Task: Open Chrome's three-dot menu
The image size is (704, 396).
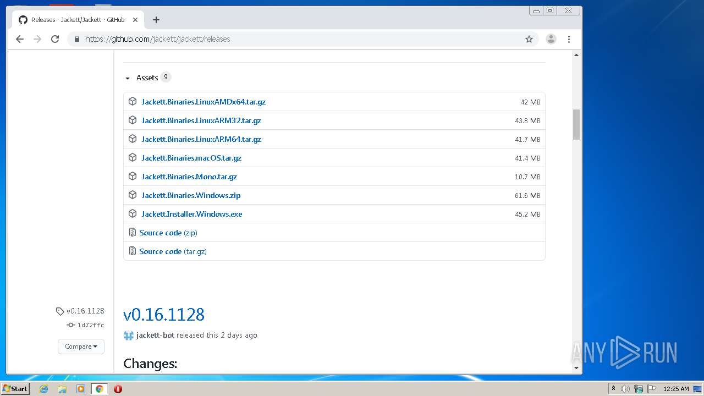Action: (569, 39)
